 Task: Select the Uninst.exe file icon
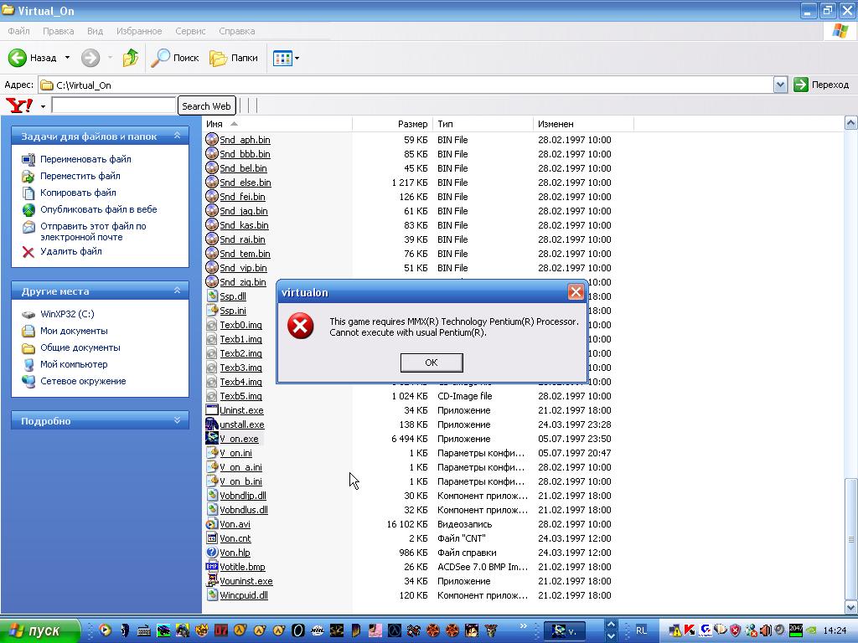212,410
